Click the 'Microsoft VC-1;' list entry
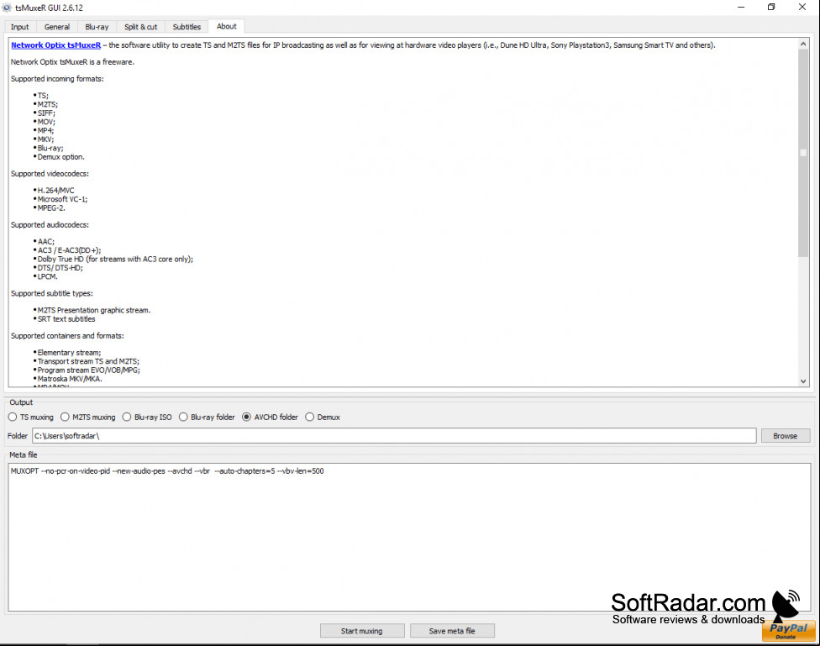The height and width of the screenshot is (646, 820). coord(62,199)
